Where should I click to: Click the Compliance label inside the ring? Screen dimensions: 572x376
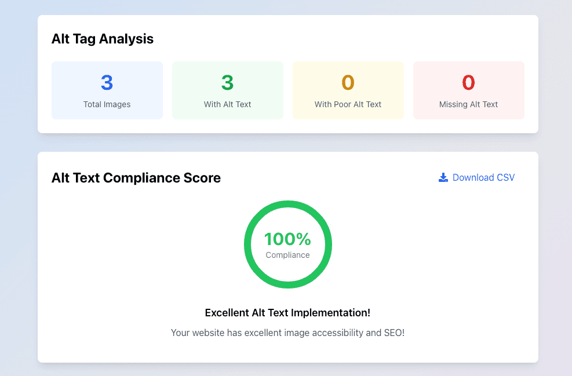(x=288, y=255)
